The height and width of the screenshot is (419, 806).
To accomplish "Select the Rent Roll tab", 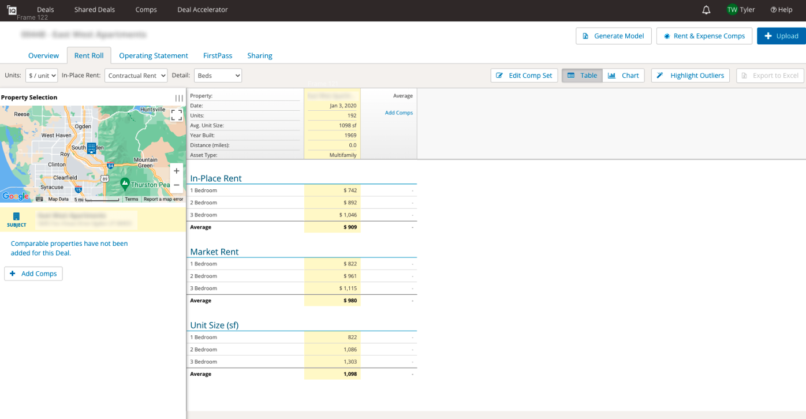I will [89, 55].
